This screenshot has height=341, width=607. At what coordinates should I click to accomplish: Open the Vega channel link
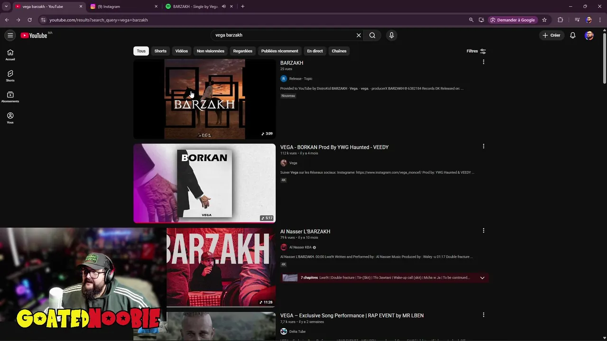pos(293,163)
